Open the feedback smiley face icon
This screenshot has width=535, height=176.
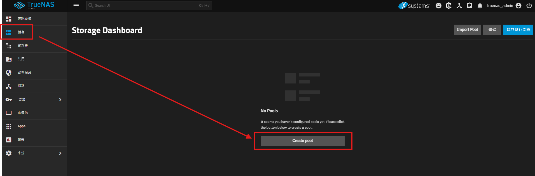click(x=438, y=6)
